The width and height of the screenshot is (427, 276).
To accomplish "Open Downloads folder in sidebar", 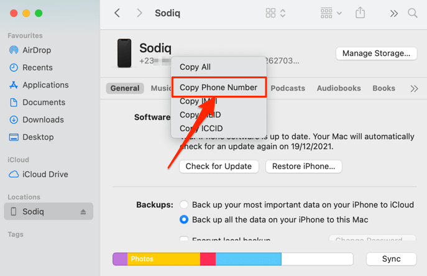I will coord(43,120).
